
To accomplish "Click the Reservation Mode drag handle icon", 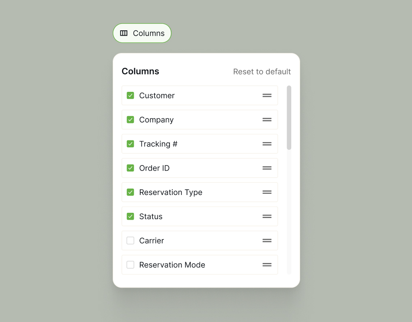I will pyautogui.click(x=267, y=265).
